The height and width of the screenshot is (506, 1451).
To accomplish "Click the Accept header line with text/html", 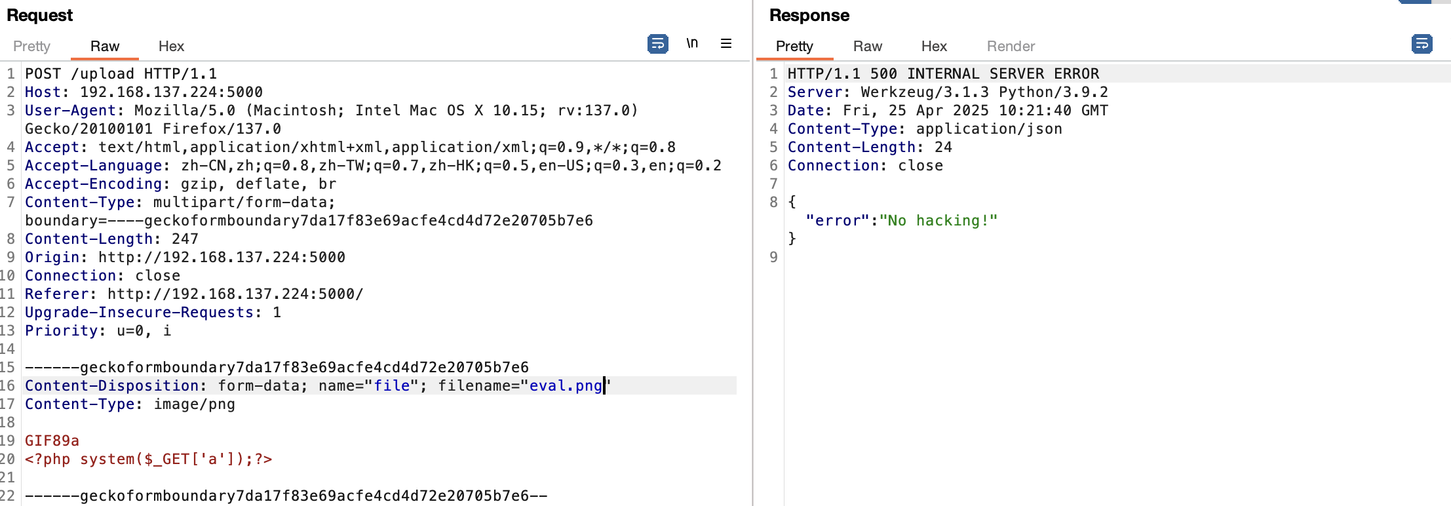I will click(350, 147).
